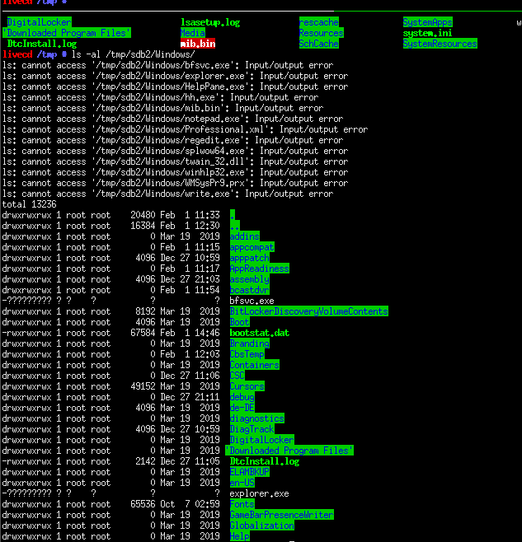
Task: Click the SchCache directory name
Action: pyautogui.click(x=319, y=44)
